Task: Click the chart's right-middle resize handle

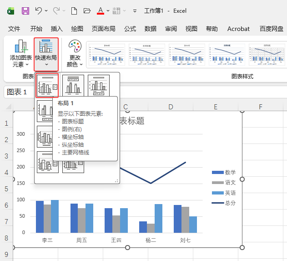Action: click(242, 179)
